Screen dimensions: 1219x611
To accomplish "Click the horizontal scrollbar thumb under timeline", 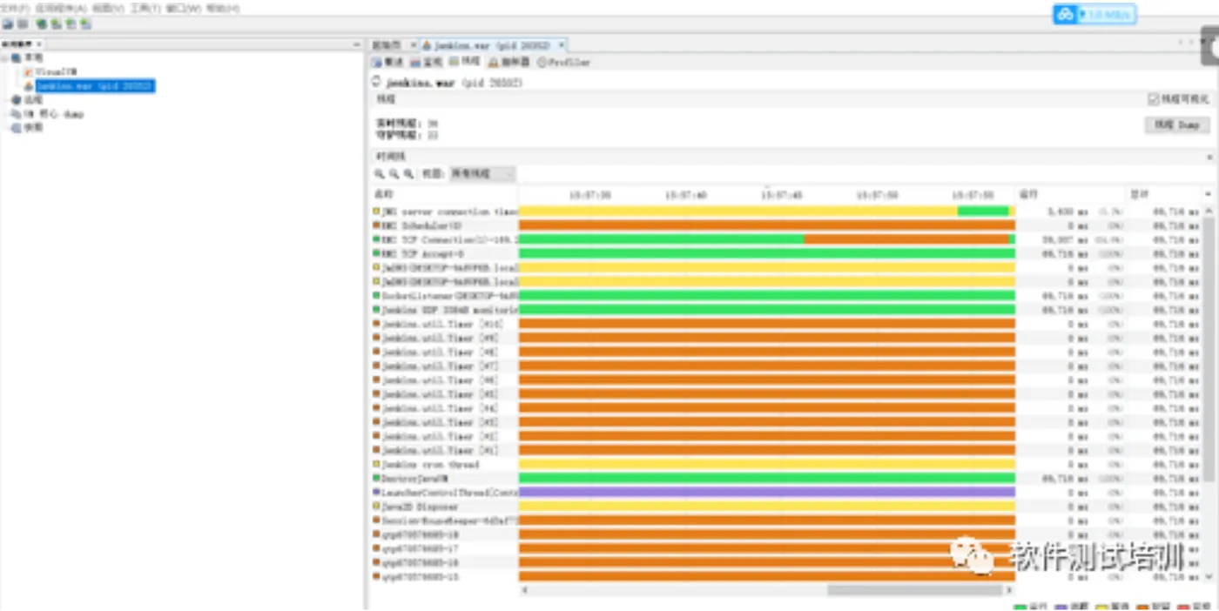I will coord(914,590).
